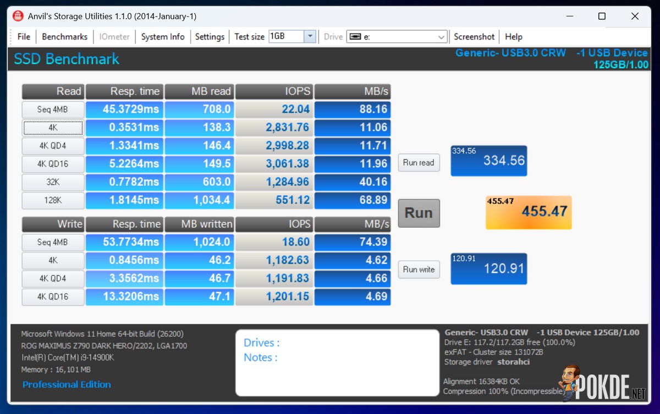Viewport: 660px width, 414px height.
Task: Click the read 128K test button
Action: click(x=53, y=200)
